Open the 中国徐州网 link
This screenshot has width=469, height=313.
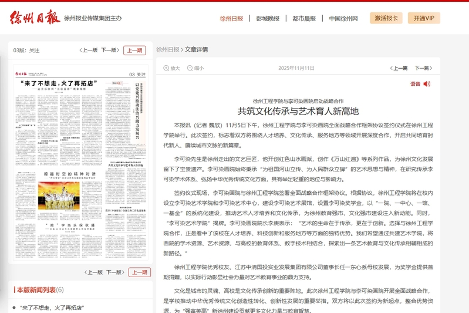343,18
